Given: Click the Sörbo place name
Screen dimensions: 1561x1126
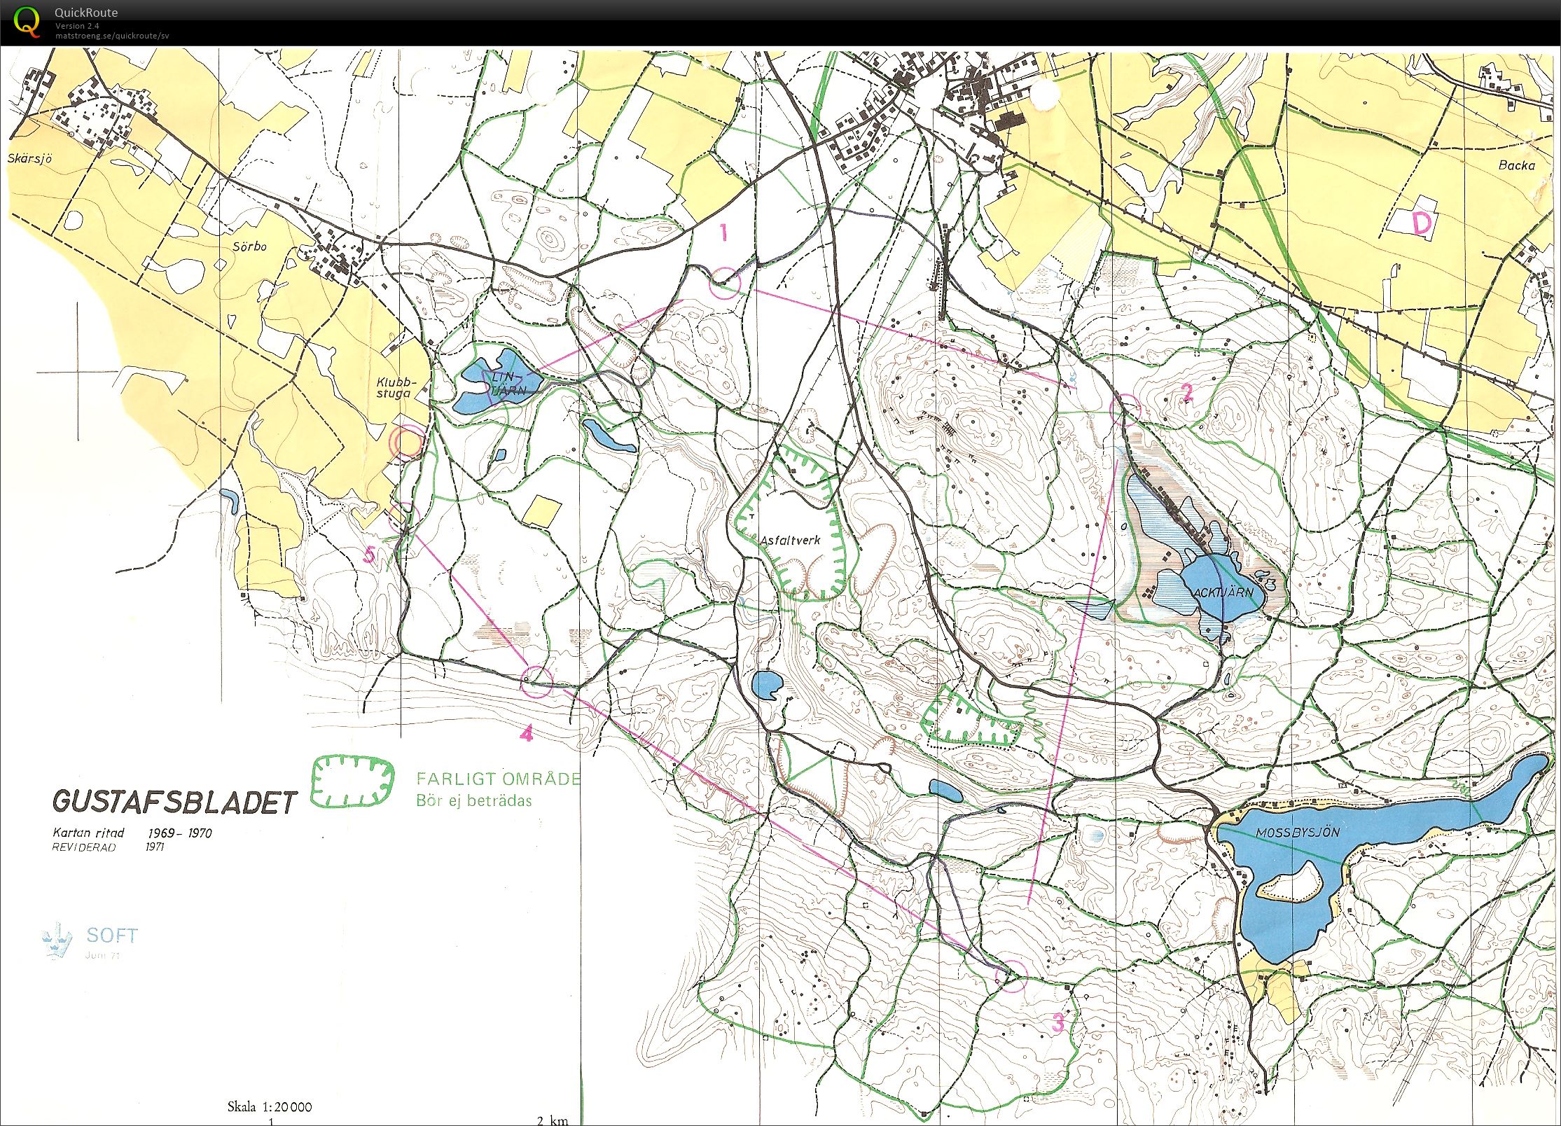Looking at the screenshot, I should (x=250, y=246).
